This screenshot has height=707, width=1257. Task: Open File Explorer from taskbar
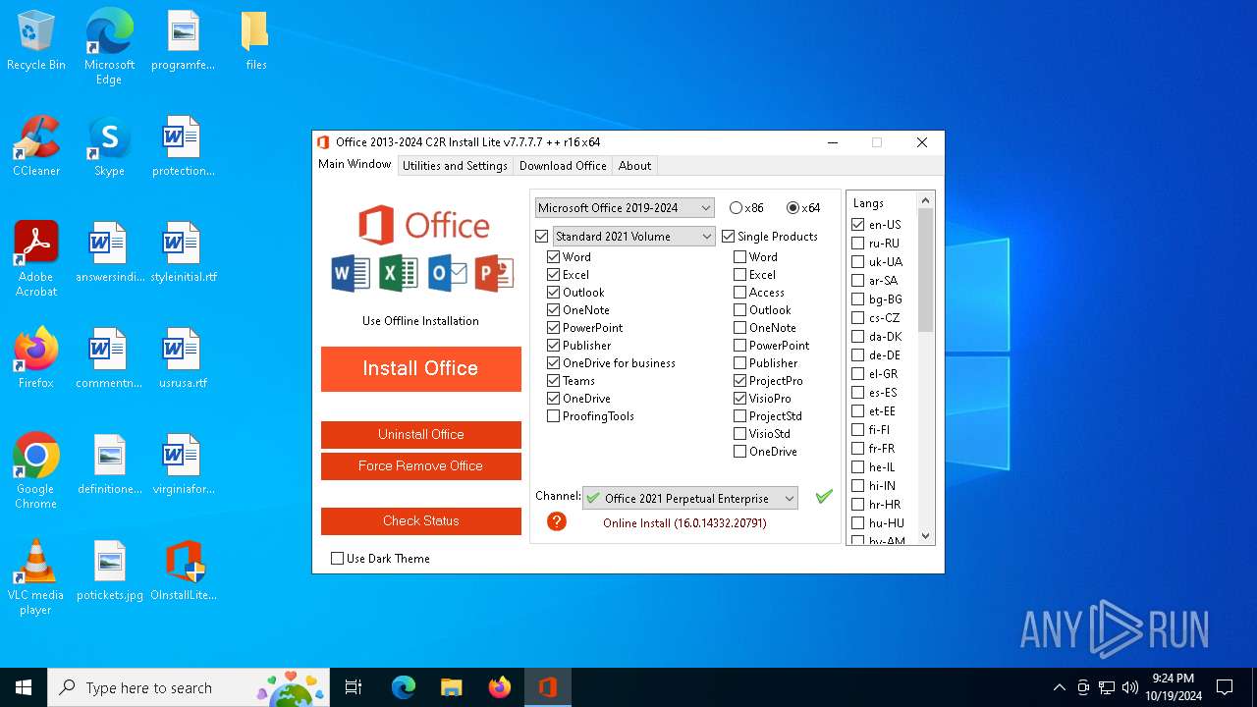(451, 687)
